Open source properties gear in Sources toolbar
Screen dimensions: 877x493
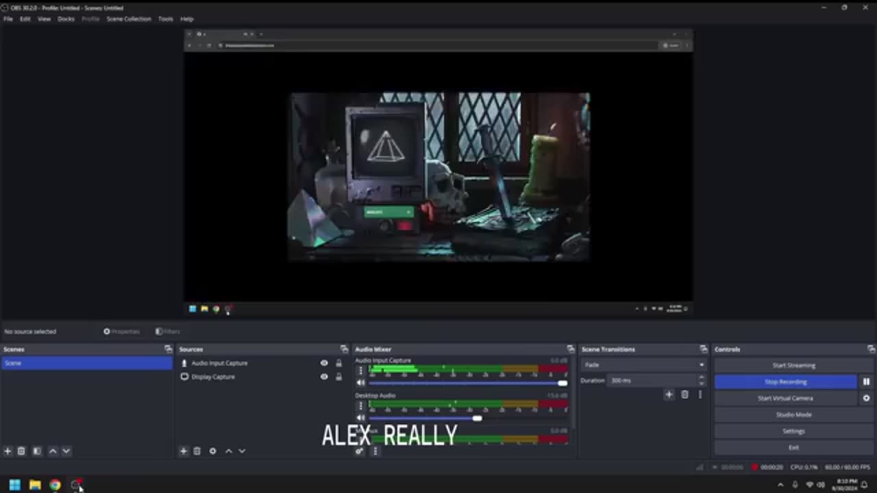click(212, 451)
